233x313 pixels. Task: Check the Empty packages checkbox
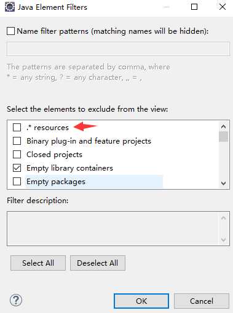coord(17,182)
